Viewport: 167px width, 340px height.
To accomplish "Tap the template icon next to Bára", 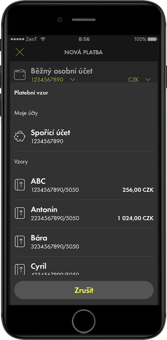I will pos(20,241).
